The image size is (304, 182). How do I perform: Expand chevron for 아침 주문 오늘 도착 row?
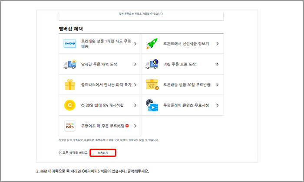[x=218, y=64]
